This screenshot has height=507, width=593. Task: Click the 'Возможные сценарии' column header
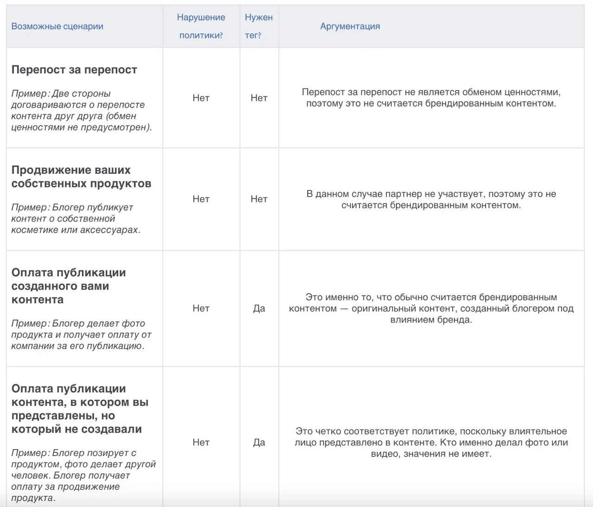coord(57,26)
